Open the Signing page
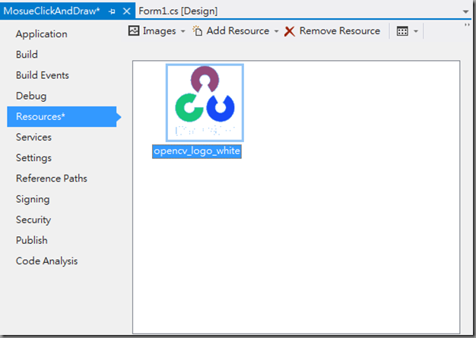This screenshot has width=476, height=338. click(x=33, y=199)
